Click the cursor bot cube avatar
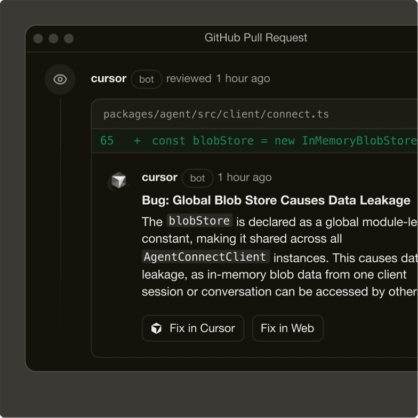 [118, 180]
